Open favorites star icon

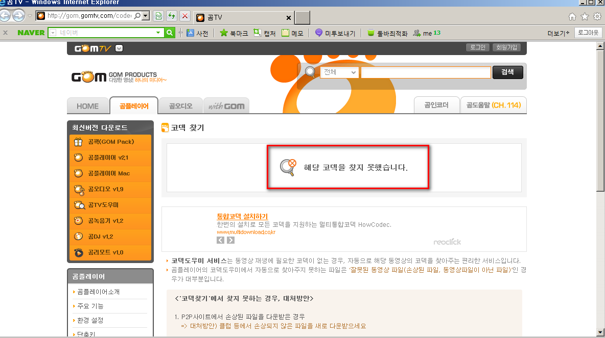585,16
